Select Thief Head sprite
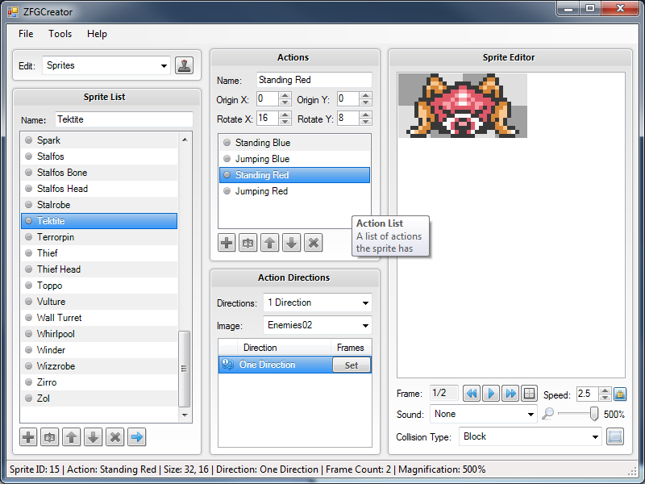 99,269
